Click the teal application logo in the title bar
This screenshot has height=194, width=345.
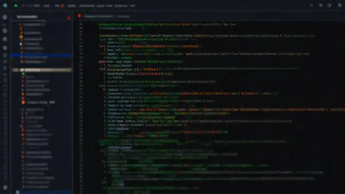[5, 5]
